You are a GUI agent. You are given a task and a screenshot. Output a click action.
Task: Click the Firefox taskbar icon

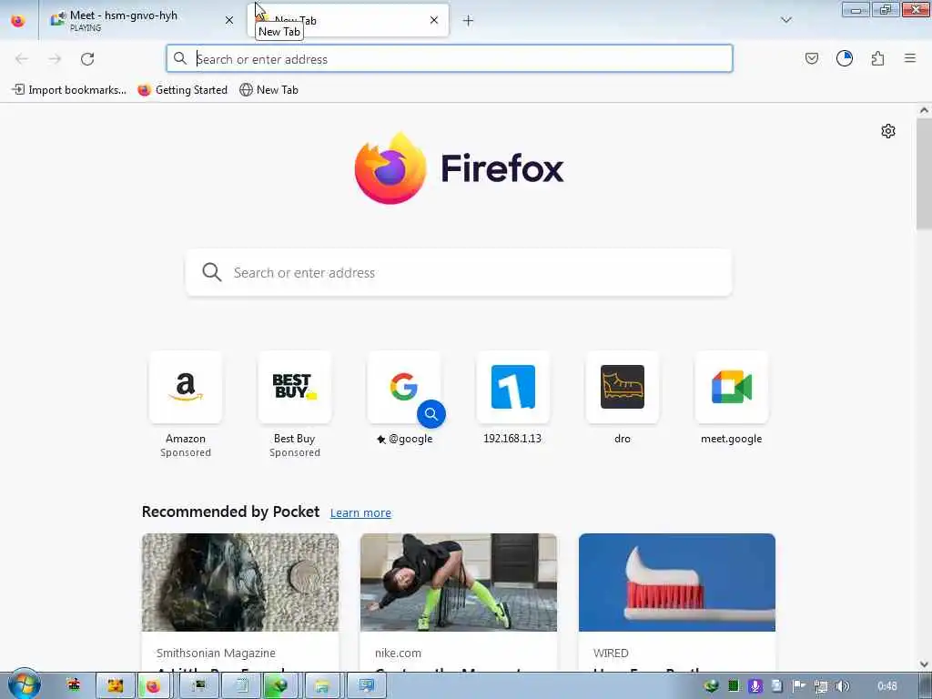[153, 686]
